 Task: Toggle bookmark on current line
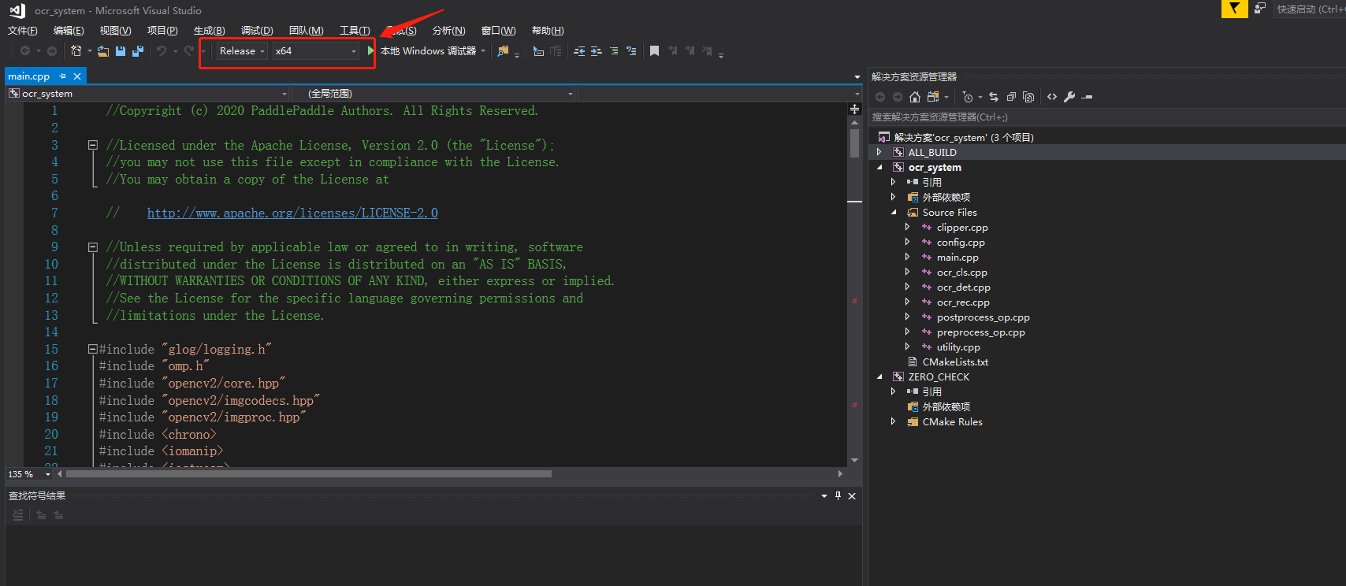(x=654, y=51)
